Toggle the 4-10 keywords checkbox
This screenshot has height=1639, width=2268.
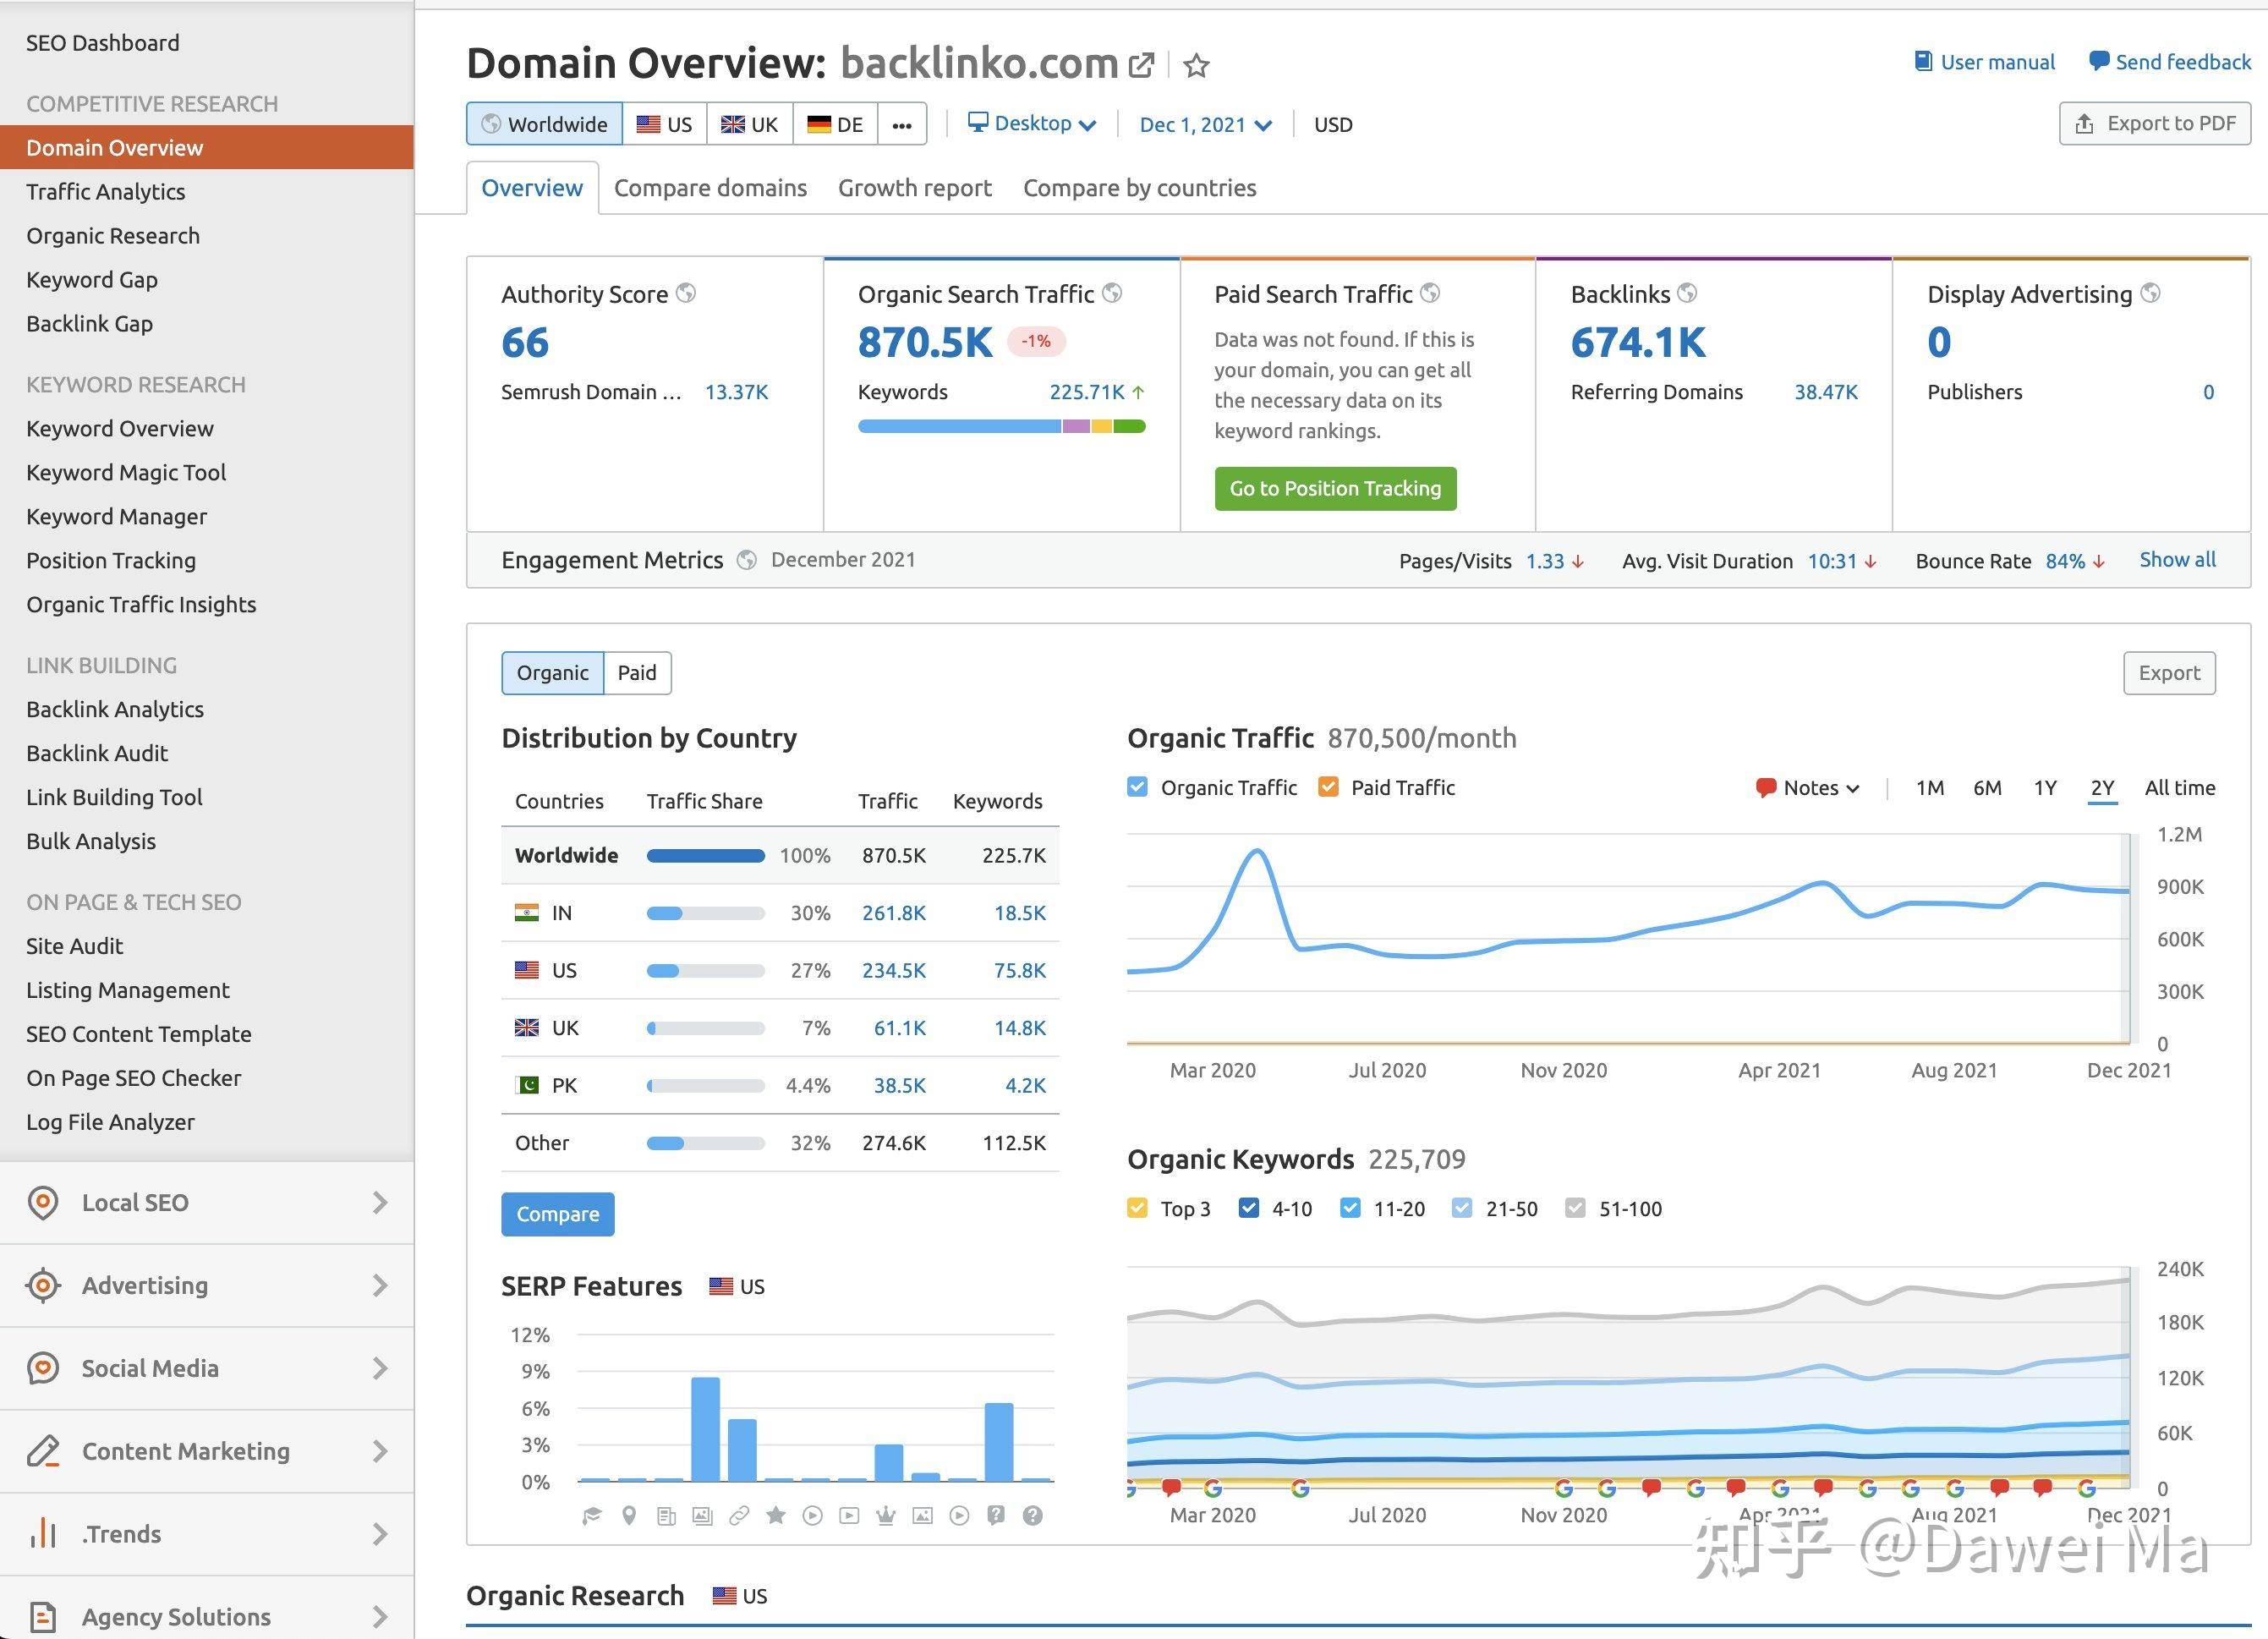[x=1248, y=1208]
